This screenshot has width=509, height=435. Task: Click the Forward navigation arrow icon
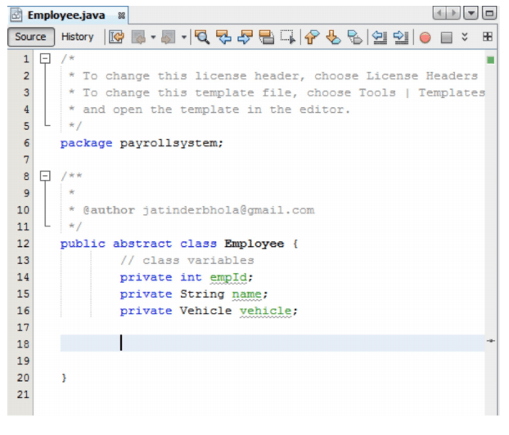point(168,37)
